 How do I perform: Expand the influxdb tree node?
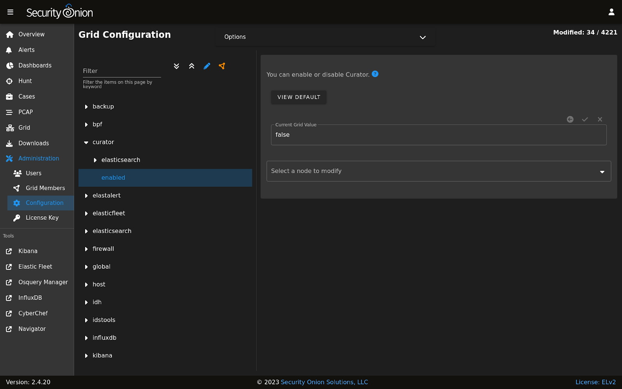click(86, 338)
